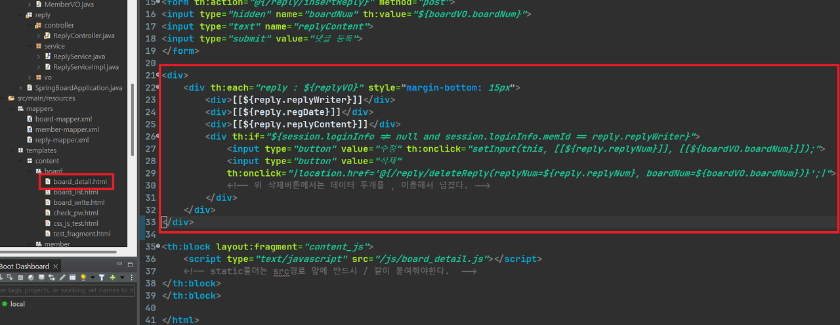
Task: Click the closing html tag on line 41
Action: click(x=180, y=320)
